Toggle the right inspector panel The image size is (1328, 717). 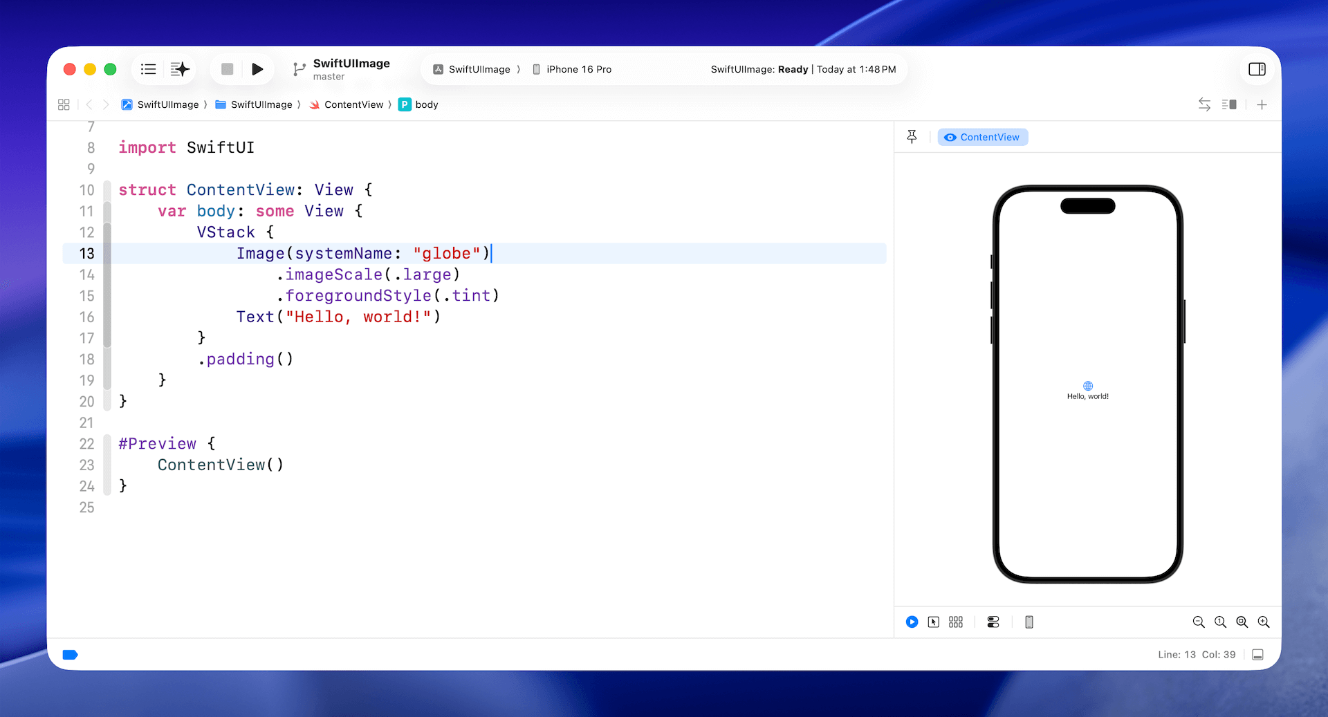[1257, 69]
